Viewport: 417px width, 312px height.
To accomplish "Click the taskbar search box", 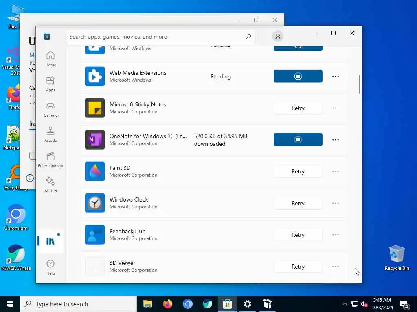I will [x=78, y=304].
